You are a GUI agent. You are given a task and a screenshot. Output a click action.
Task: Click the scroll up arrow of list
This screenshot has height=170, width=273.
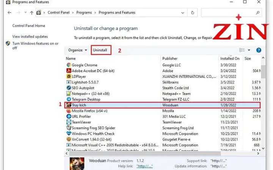click(x=263, y=58)
